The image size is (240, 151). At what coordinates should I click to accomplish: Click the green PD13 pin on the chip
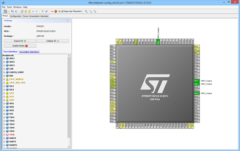[197, 93]
